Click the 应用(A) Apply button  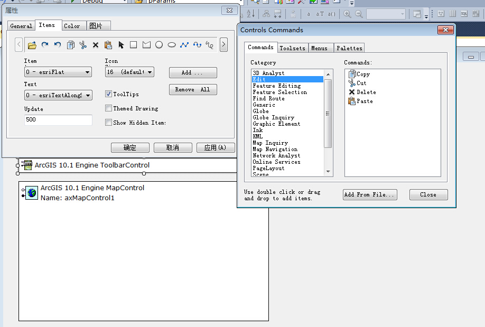click(216, 147)
